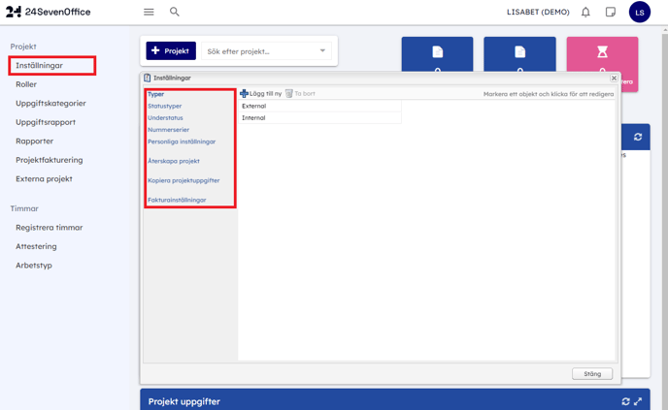Open the hamburger menu icon
Image resolution: width=668 pixels, height=410 pixels.
[x=149, y=13]
